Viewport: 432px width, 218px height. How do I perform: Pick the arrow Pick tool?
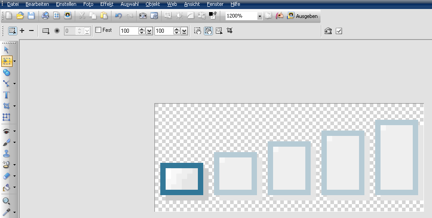[x=6, y=50]
